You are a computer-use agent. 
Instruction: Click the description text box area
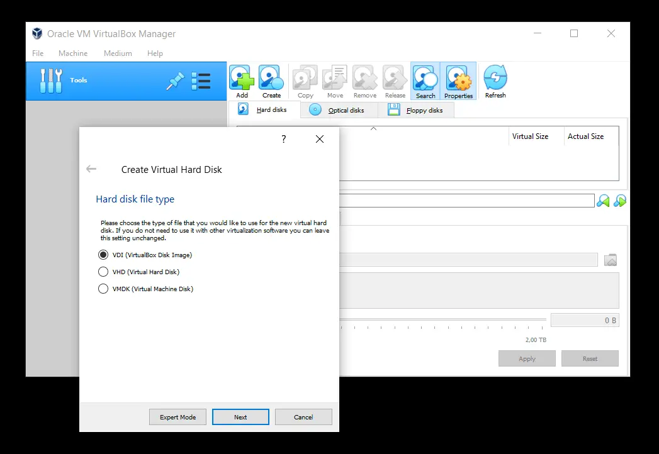[x=479, y=291]
